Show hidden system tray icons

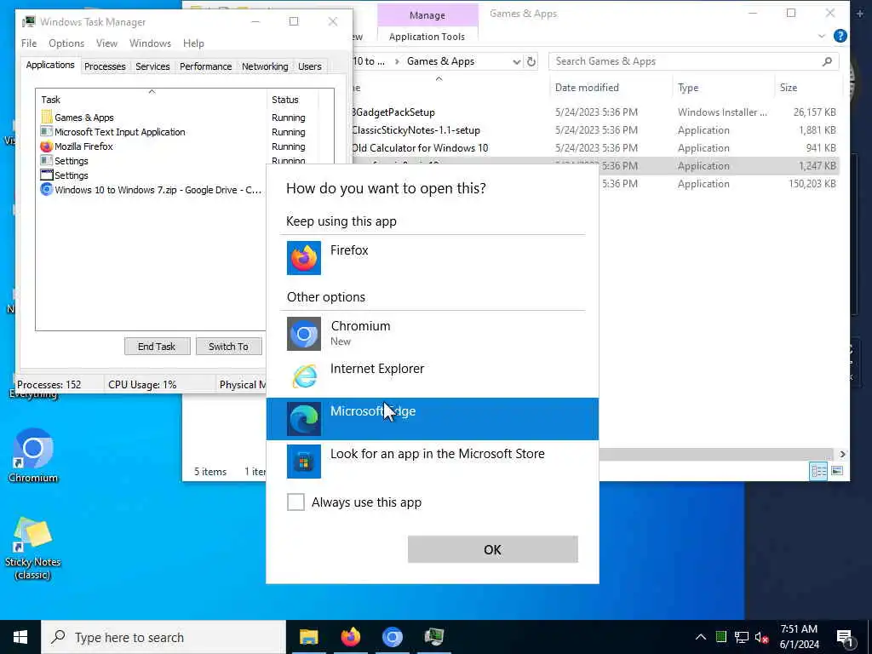701,637
